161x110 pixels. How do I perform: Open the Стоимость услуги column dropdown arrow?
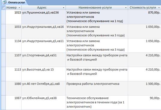pos(159,8)
